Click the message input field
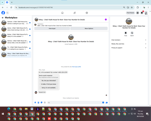151x121 pixels. tap(76, 103)
